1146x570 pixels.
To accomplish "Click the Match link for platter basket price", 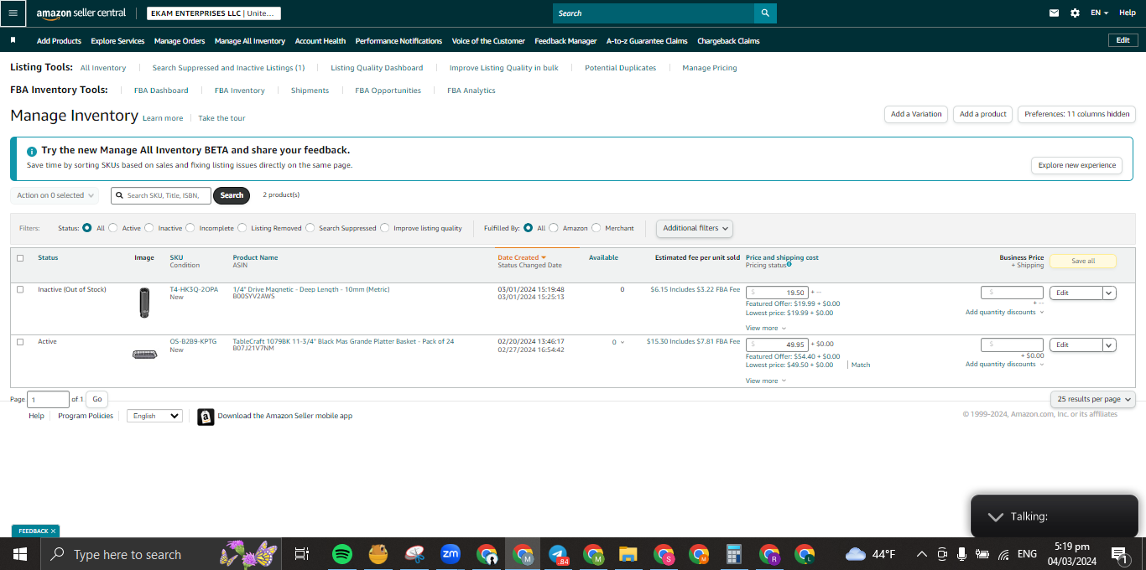I will tap(861, 365).
